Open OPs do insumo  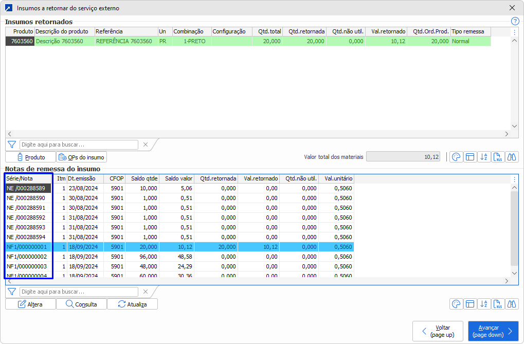(82, 157)
